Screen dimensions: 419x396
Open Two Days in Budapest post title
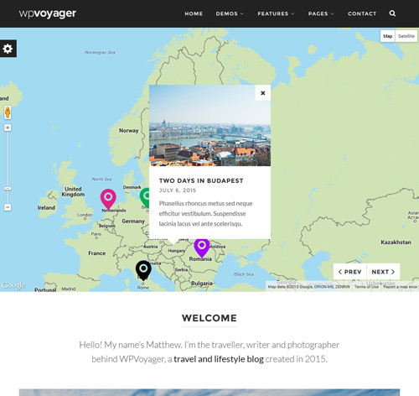pos(201,180)
